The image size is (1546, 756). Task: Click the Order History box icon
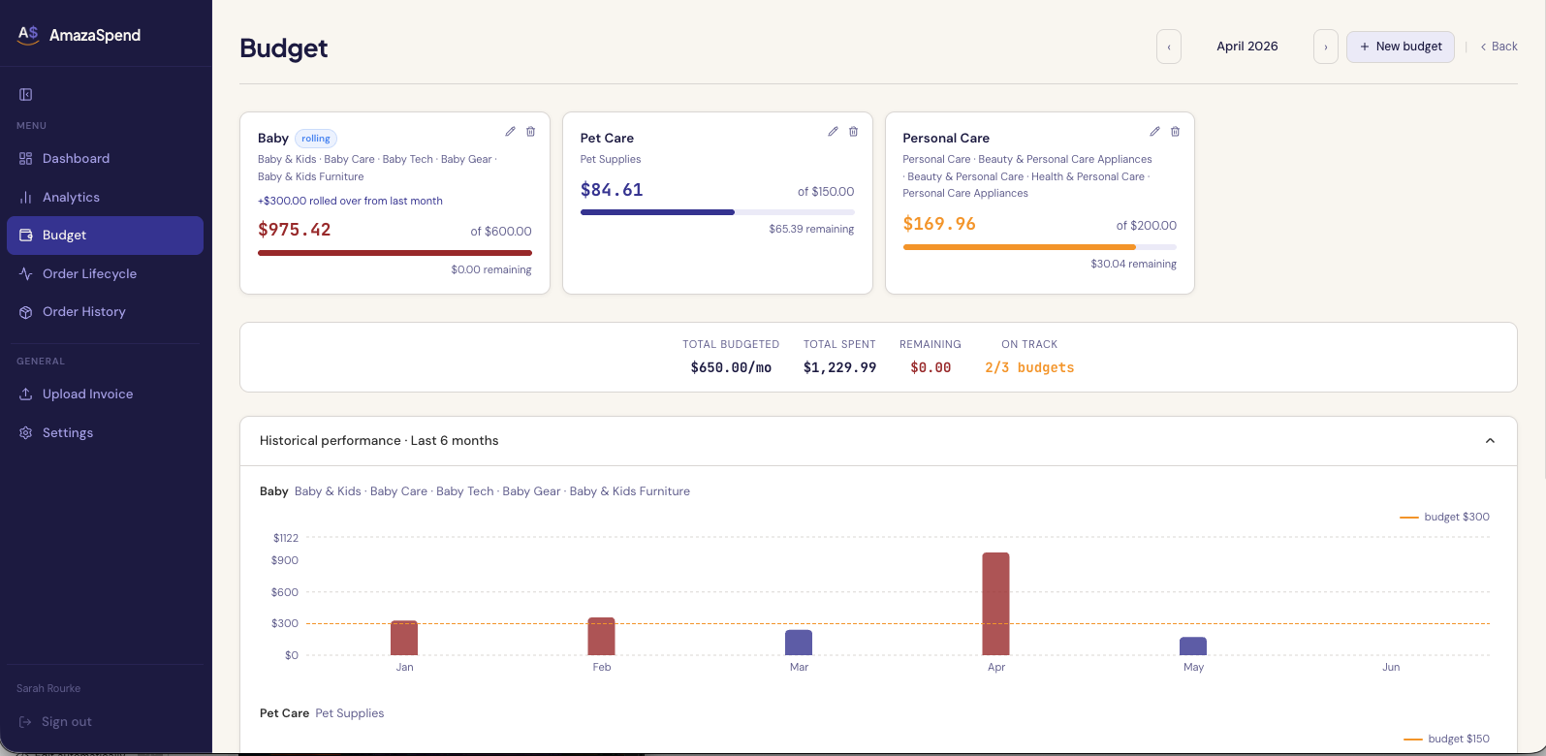click(x=26, y=312)
